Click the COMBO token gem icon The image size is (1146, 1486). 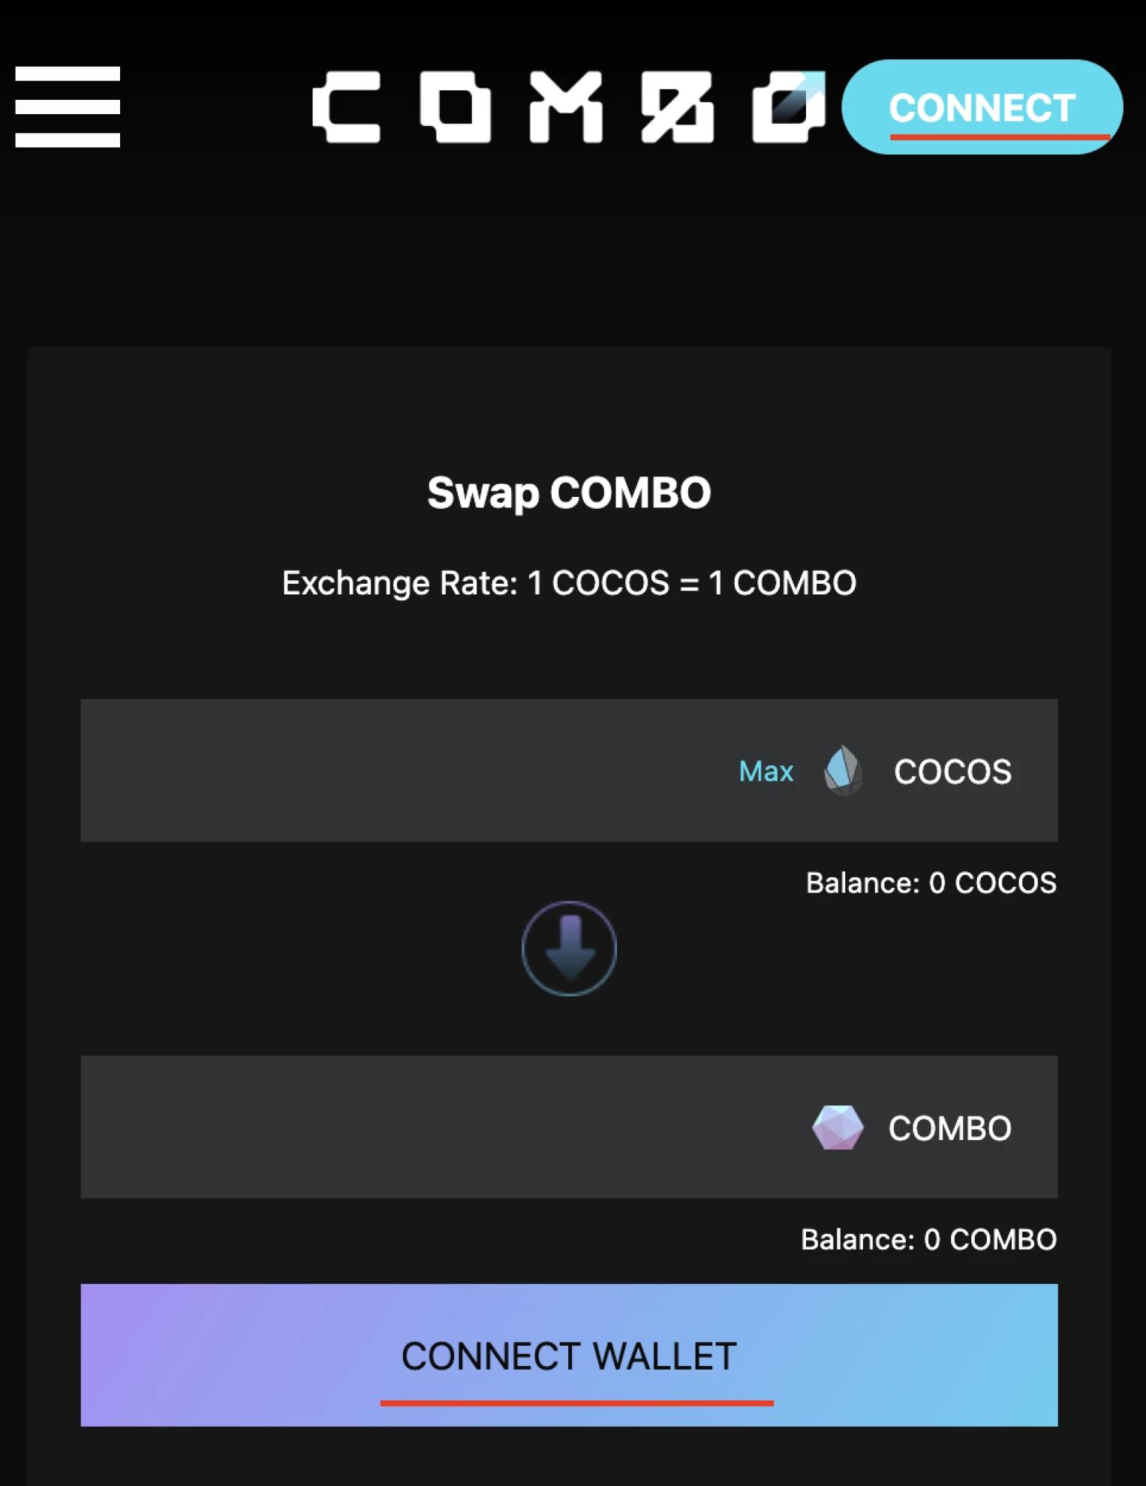pyautogui.click(x=838, y=1127)
